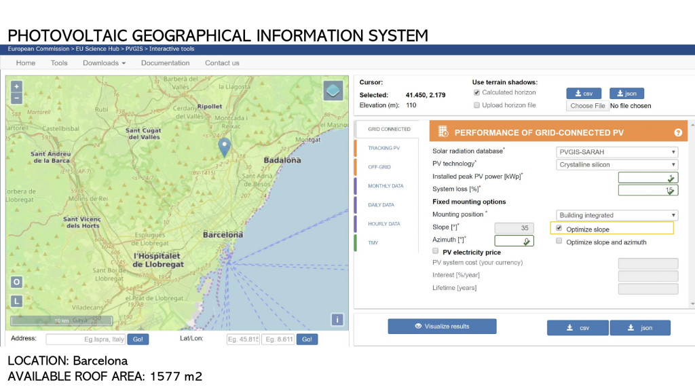
Task: Check Optimize slope and azimuth
Action: 559,242
